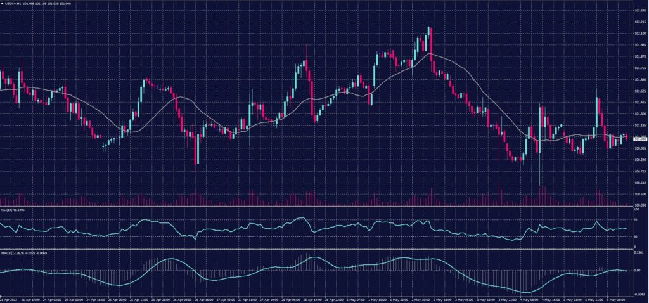Screen dimensions: 649x303
Task: Click the RSI 70 level label
Action: coord(636,220)
